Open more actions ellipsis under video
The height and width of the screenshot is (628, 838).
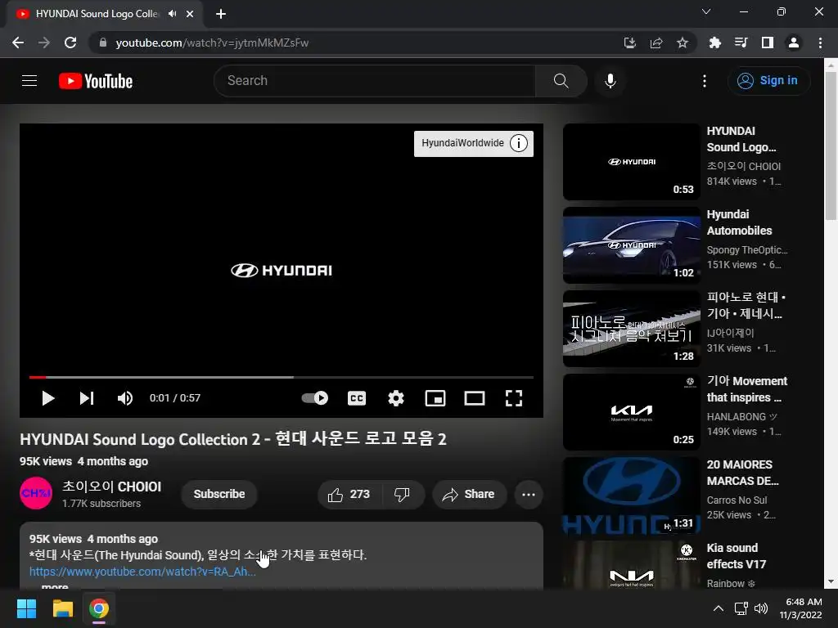[529, 495]
